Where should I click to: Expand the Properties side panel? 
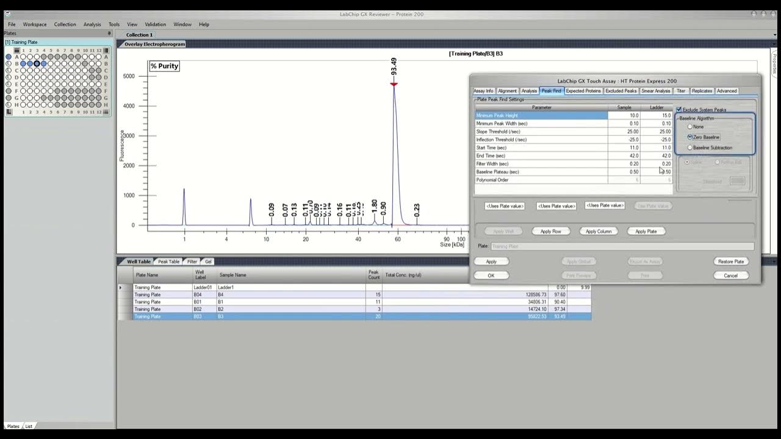point(775,63)
